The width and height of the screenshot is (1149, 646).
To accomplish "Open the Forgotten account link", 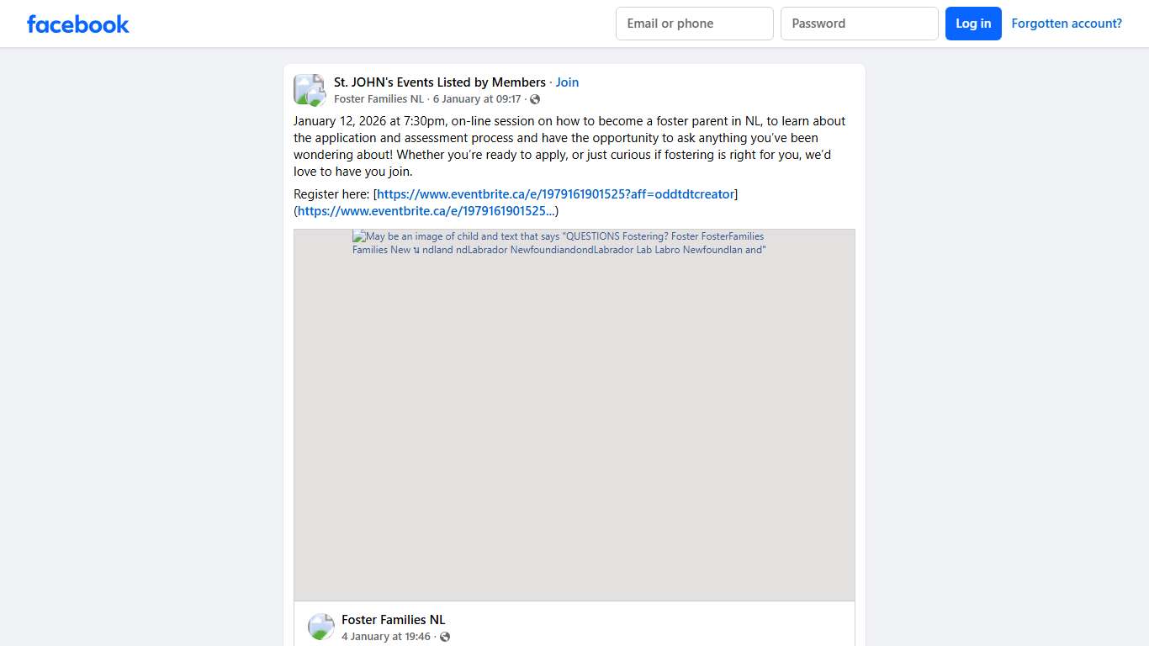I will pyautogui.click(x=1067, y=23).
